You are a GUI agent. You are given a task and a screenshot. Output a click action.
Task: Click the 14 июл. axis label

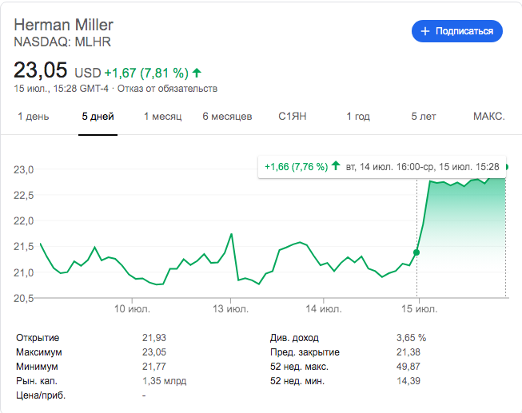click(324, 309)
